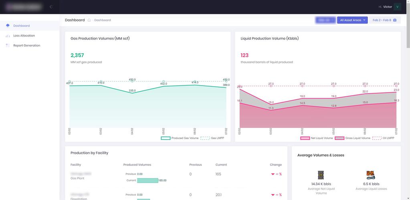This screenshot has height=200, width=410.
Task: Collapse the sidebar with the double-chevron icon
Action: tap(51, 7)
